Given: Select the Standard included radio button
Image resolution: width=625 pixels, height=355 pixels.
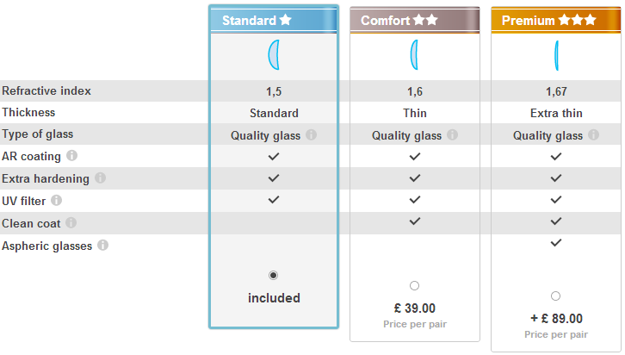Looking at the screenshot, I should [x=273, y=275].
